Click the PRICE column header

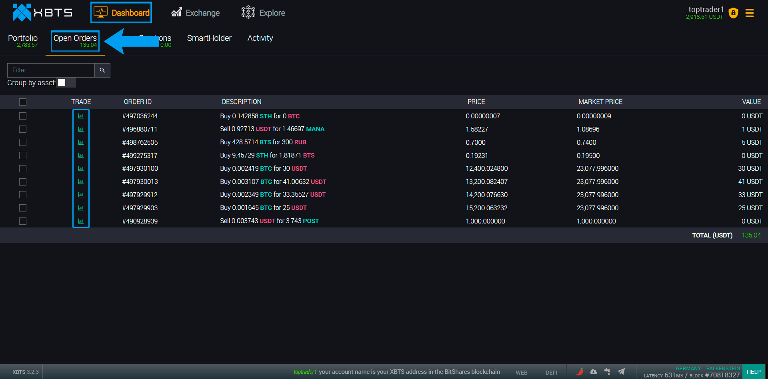click(x=476, y=102)
